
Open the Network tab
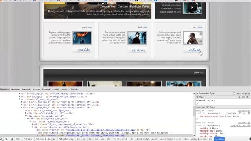click(26, 89)
